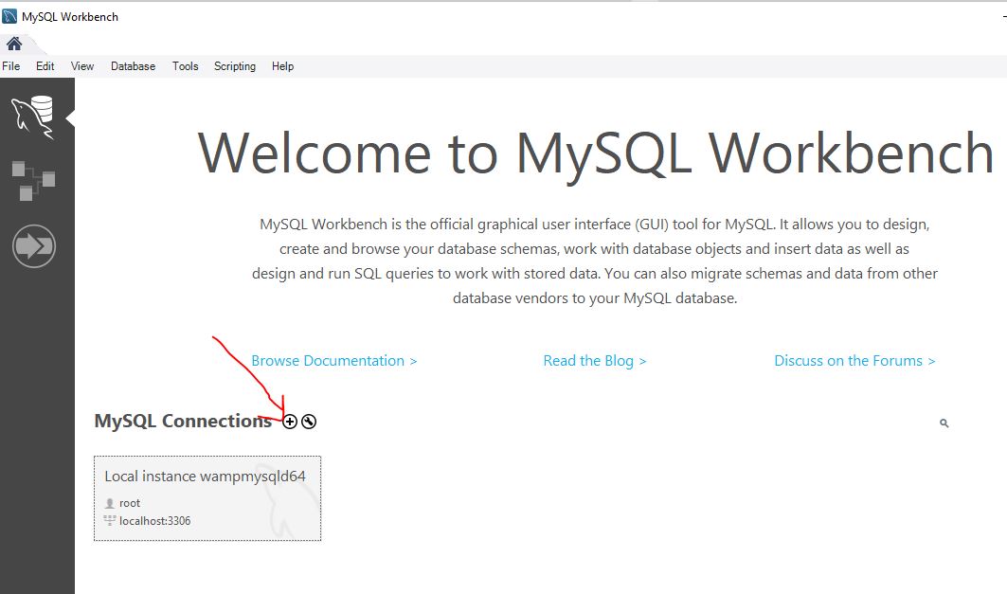Click Discuss on the Forums link
This screenshot has width=1007, height=594.
point(854,361)
